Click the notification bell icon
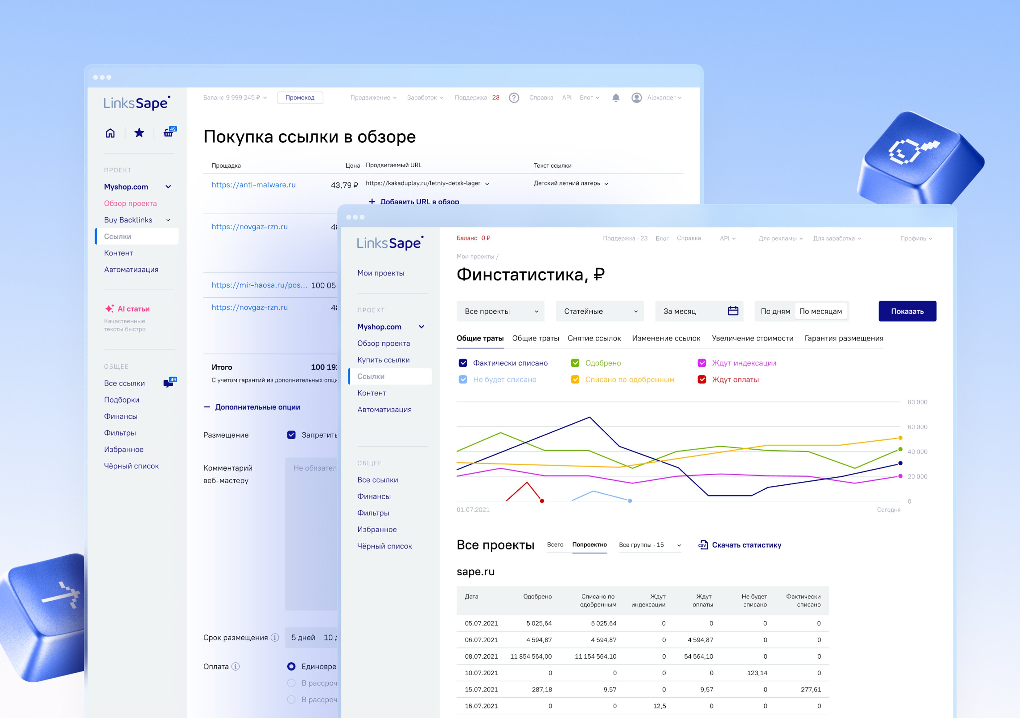The height and width of the screenshot is (718, 1020). (616, 98)
